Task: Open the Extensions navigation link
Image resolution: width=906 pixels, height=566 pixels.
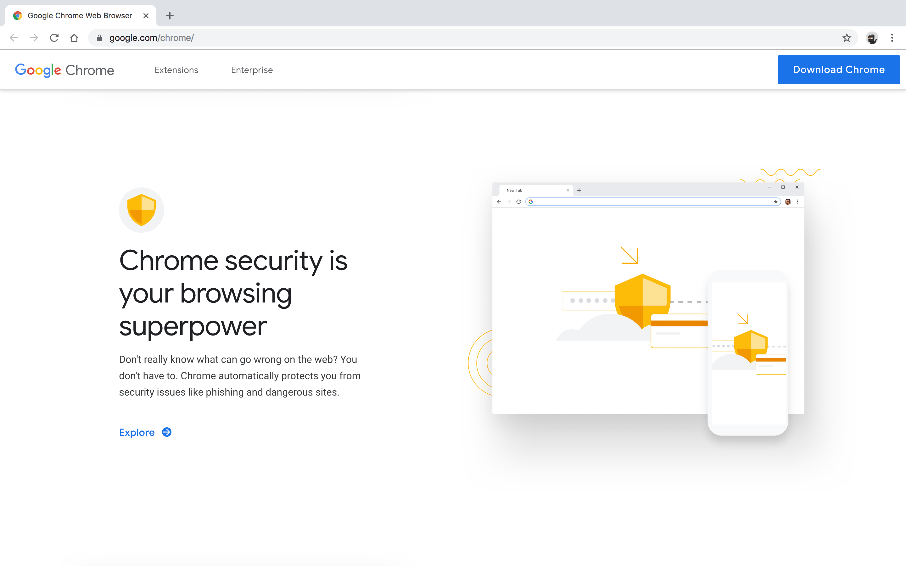Action: (176, 70)
